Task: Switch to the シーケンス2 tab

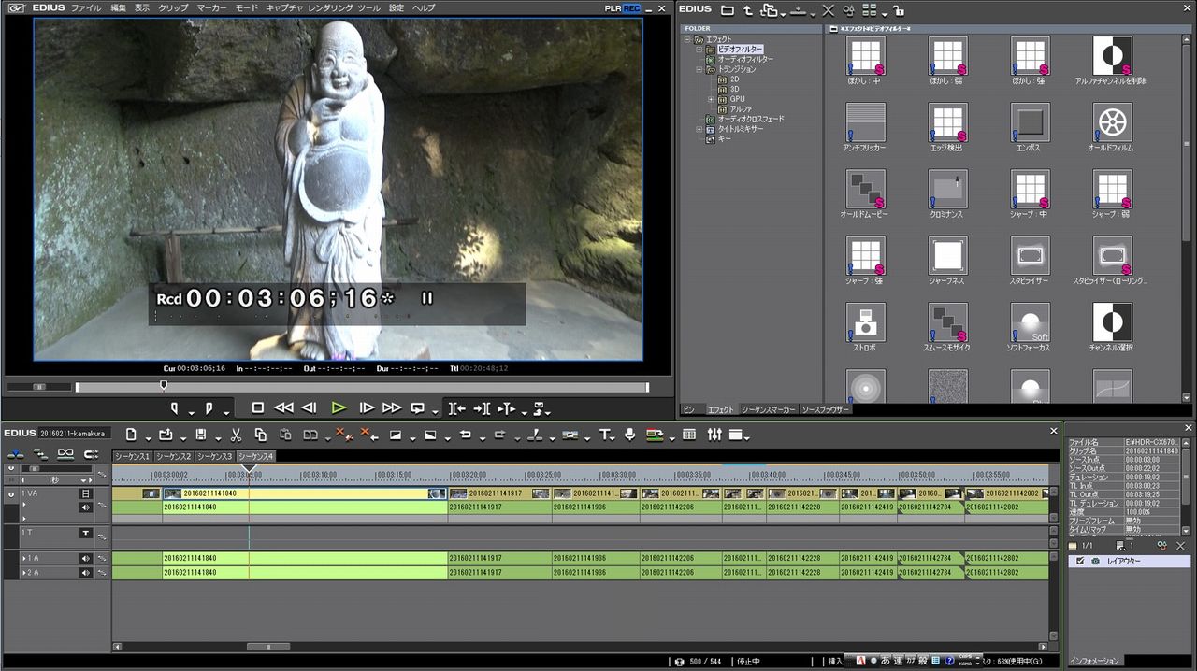Action: (174, 456)
